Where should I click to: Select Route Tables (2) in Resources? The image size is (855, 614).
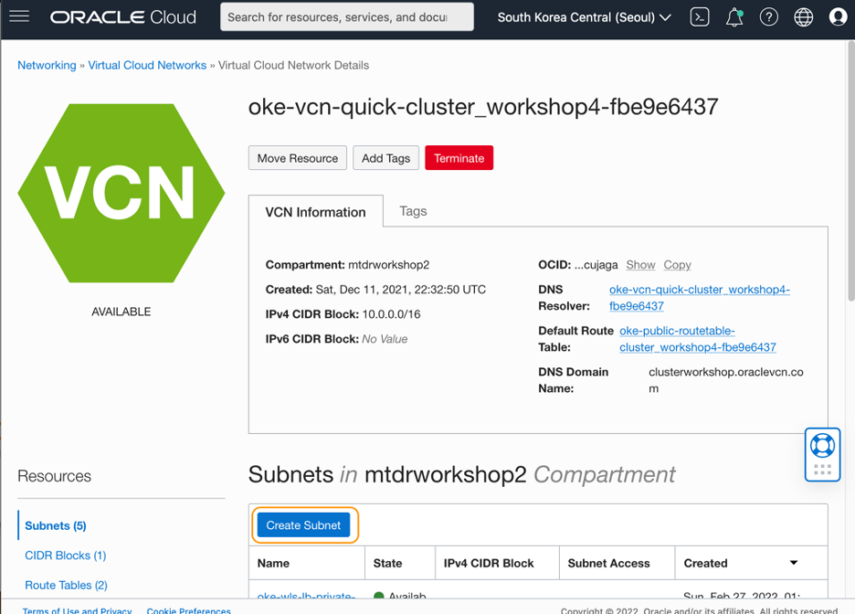66,585
